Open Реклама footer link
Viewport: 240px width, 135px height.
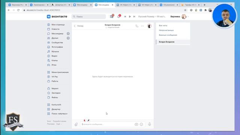click(51, 124)
